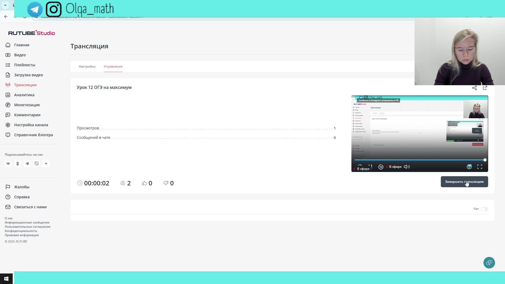Open О нас footer link
Image resolution: width=505 pixels, height=284 pixels.
[x=9, y=218]
